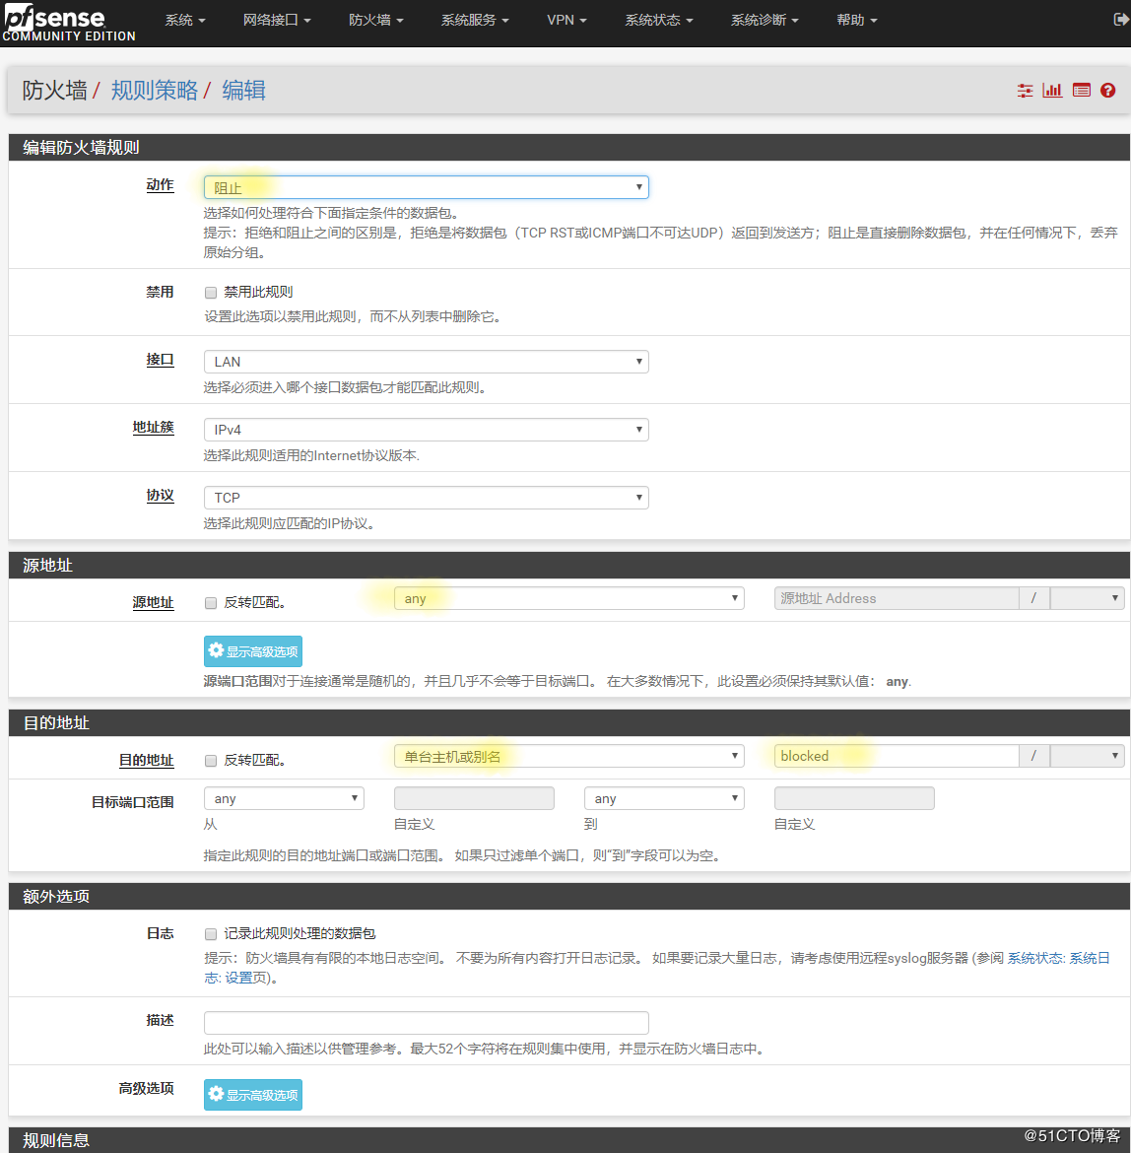1131x1153 pixels.
Task: Open the 动作 dropdown showing 阻止
Action: [426, 187]
